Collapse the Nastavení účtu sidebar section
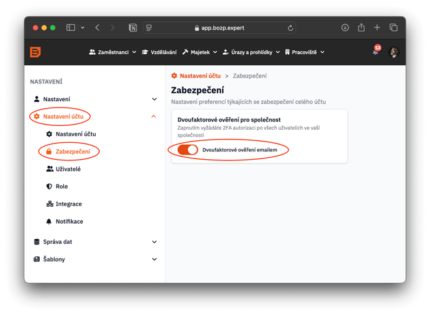Image resolution: width=430 pixels, height=315 pixels. (154, 117)
